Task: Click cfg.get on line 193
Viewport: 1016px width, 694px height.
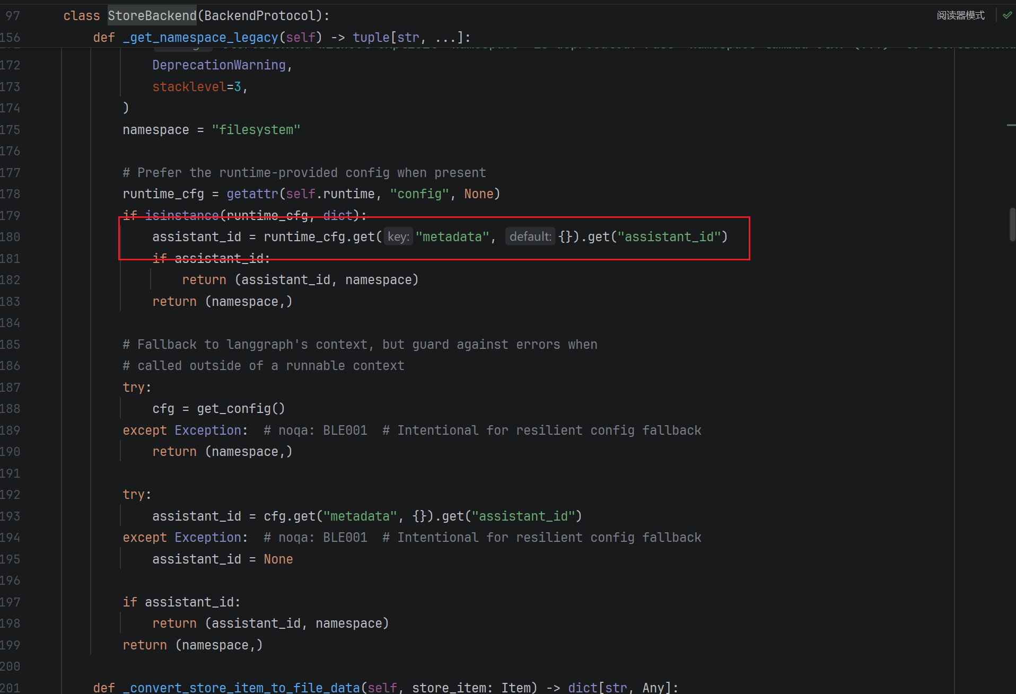Action: click(x=290, y=516)
